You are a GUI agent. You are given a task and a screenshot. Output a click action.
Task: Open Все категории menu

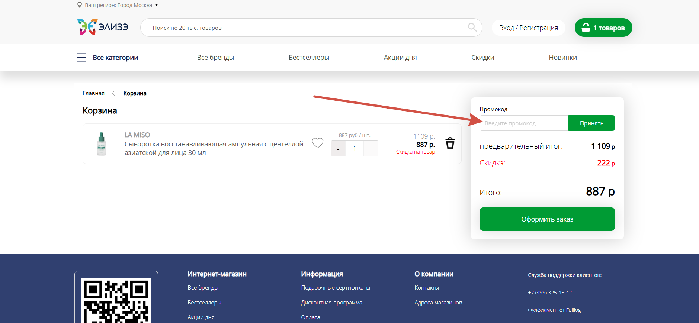pyautogui.click(x=115, y=58)
